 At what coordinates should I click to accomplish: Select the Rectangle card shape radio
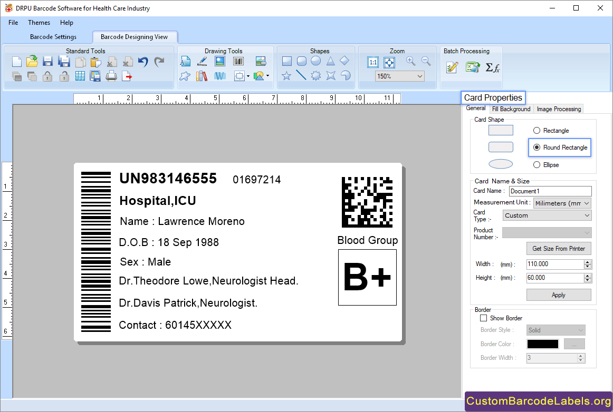pos(537,131)
